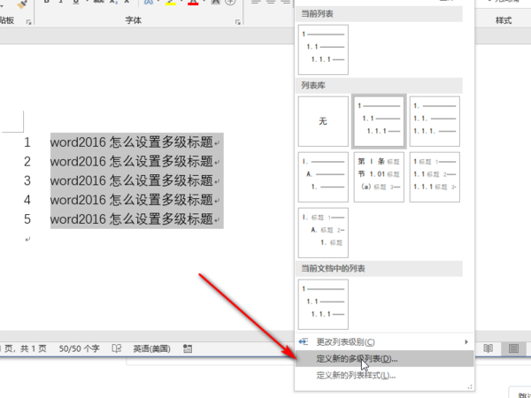Image resolution: width=531 pixels, height=398 pixels.
Task: Open '更改列表级别(C)' submenu entry
Action: click(x=384, y=341)
